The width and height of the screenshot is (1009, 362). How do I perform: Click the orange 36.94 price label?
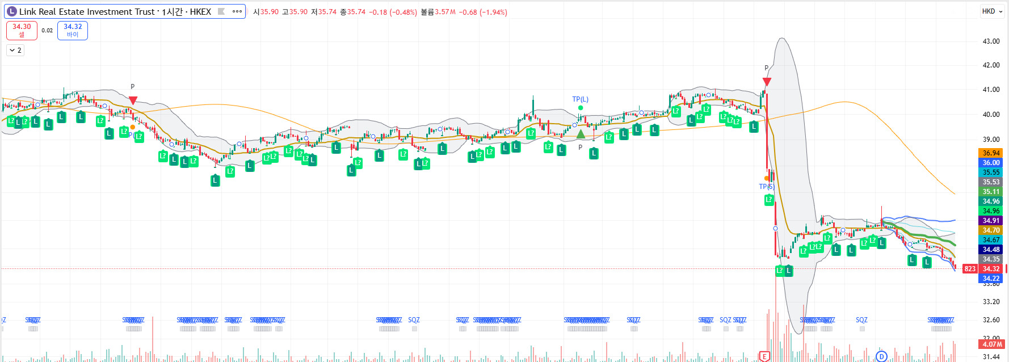click(x=991, y=153)
